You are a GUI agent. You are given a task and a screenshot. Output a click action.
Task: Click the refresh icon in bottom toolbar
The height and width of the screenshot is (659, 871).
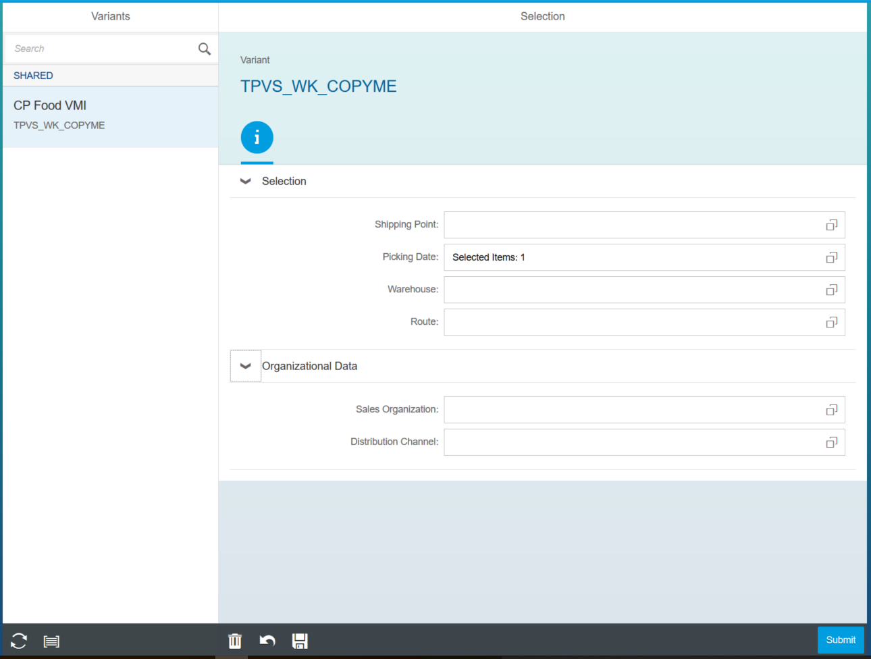(19, 641)
